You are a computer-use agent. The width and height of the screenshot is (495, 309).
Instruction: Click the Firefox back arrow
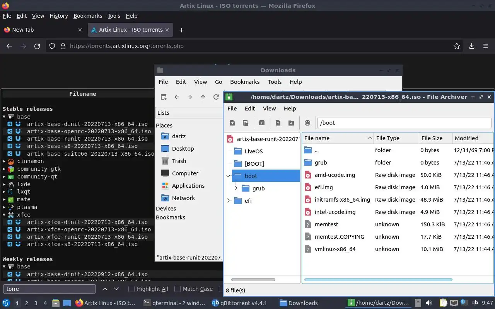(x=9, y=46)
